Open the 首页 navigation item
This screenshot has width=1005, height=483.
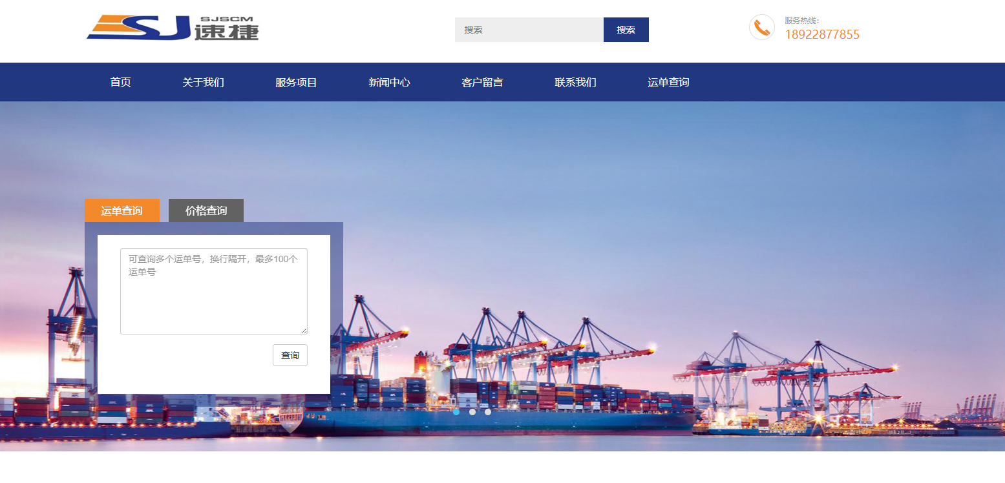[x=120, y=82]
